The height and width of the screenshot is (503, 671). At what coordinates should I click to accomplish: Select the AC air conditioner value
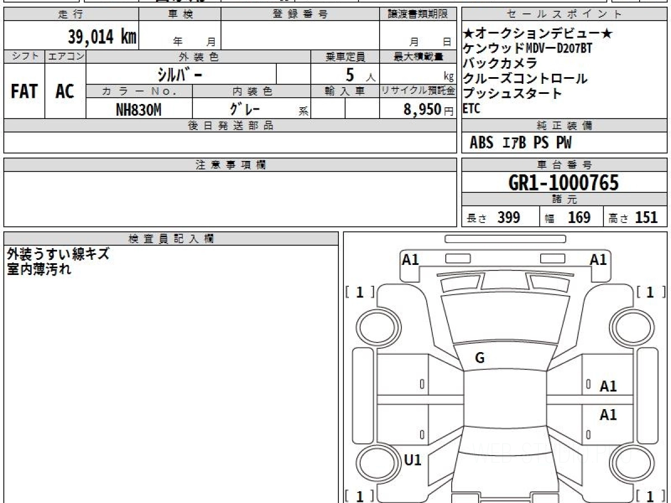(65, 91)
